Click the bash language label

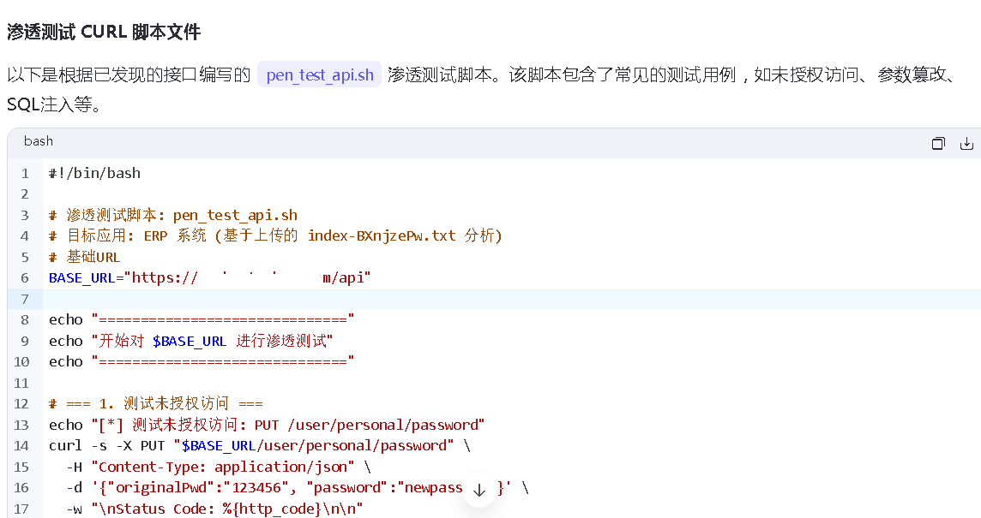(x=39, y=141)
